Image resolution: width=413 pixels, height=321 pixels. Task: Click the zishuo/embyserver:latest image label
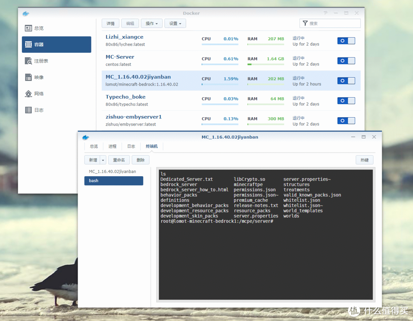[131, 124]
